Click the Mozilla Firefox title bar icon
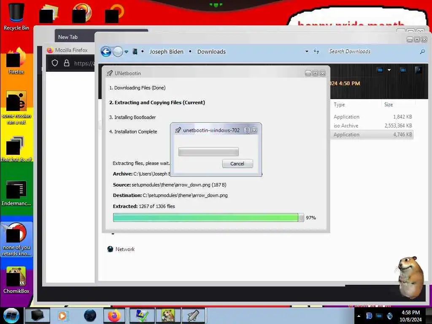The width and height of the screenshot is (432, 324). click(50, 50)
